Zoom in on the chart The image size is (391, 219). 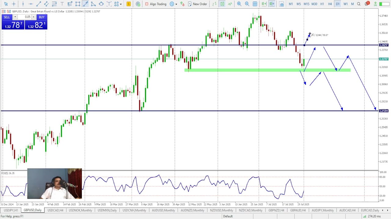tap(239, 4)
